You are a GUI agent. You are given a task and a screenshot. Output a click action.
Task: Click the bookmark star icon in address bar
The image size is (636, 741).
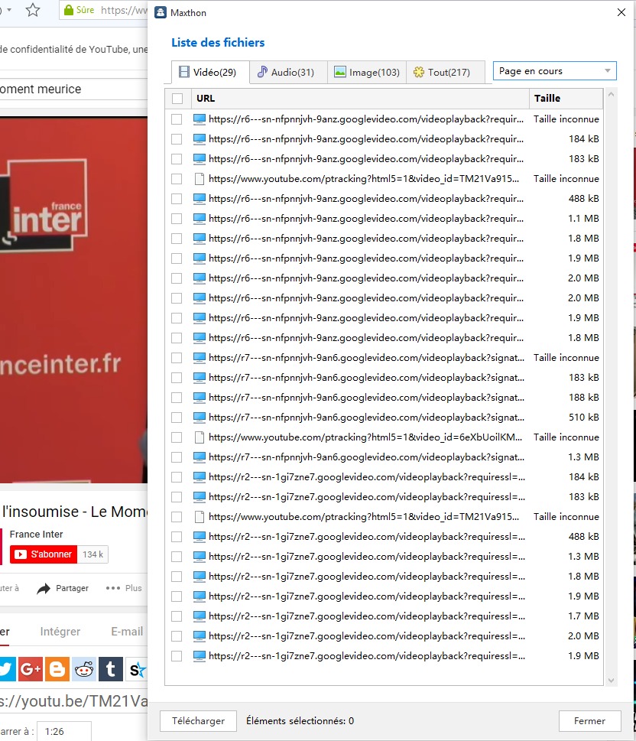(33, 10)
